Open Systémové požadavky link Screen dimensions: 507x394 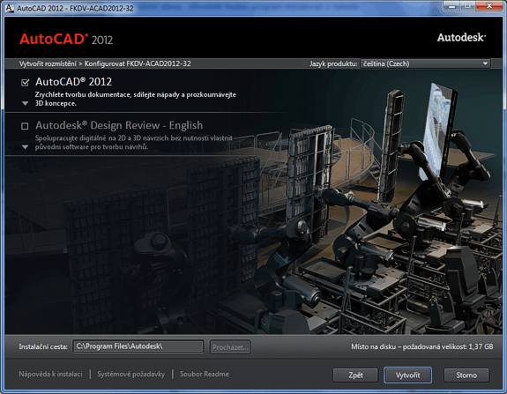point(131,374)
